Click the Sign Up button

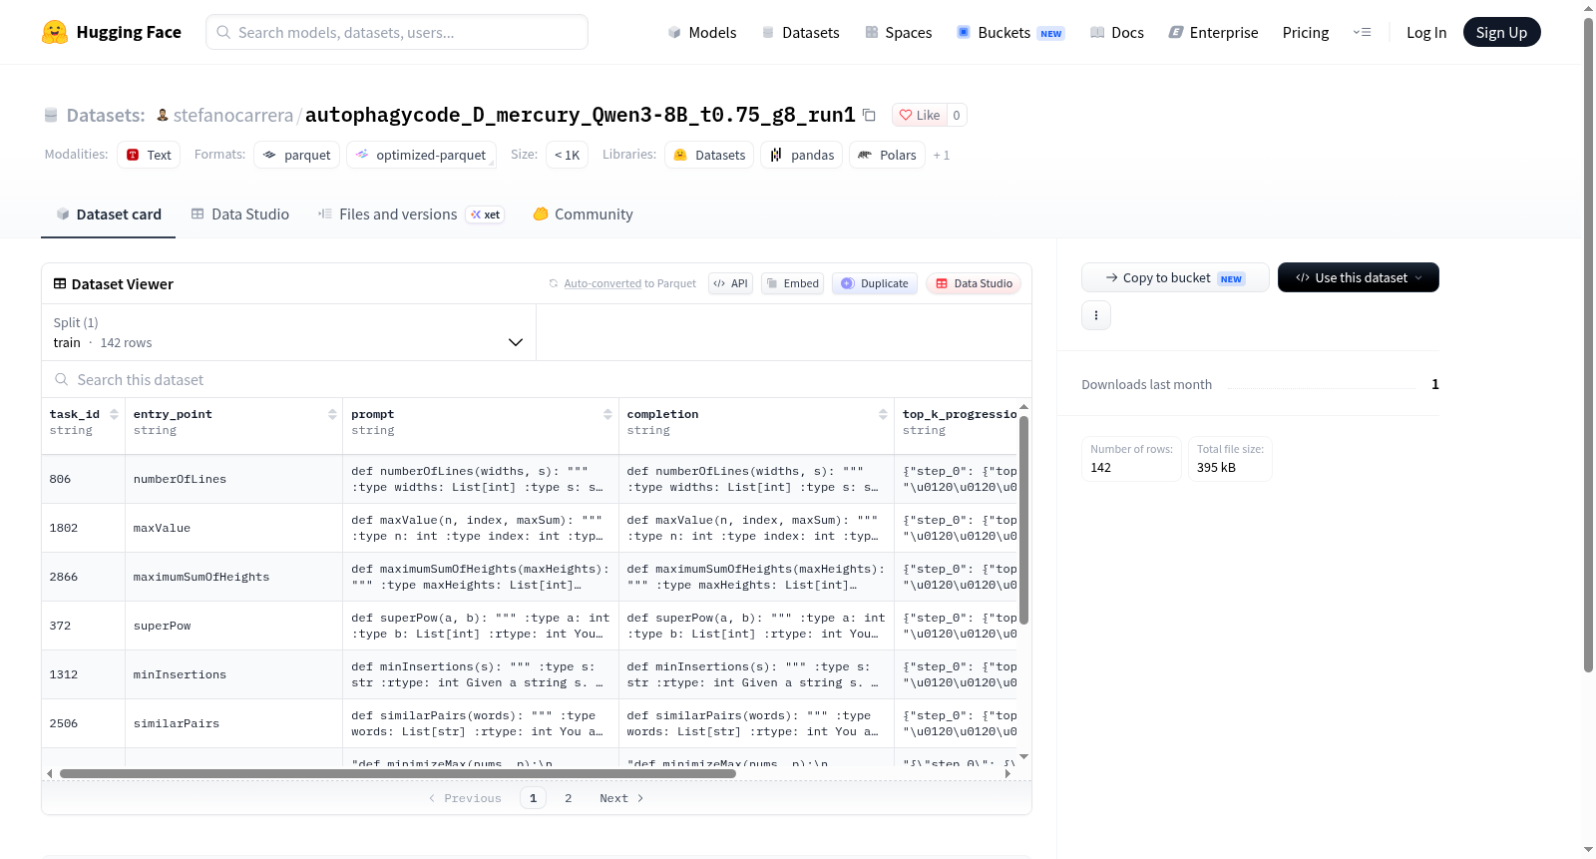(x=1501, y=32)
